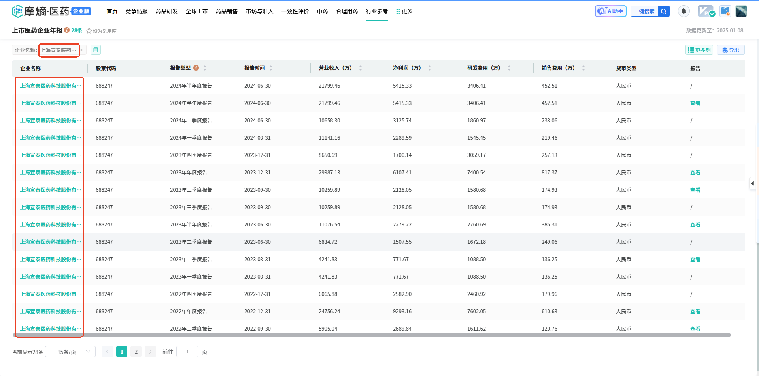Screen dimensions: 759x376
Task: Click the vertical page scrollbar
Action: pos(757,308)
